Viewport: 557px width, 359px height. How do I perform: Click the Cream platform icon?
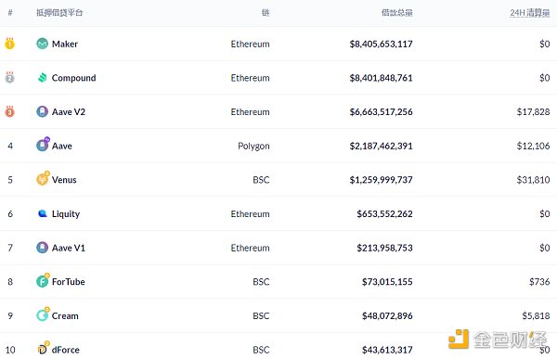pyautogui.click(x=43, y=314)
